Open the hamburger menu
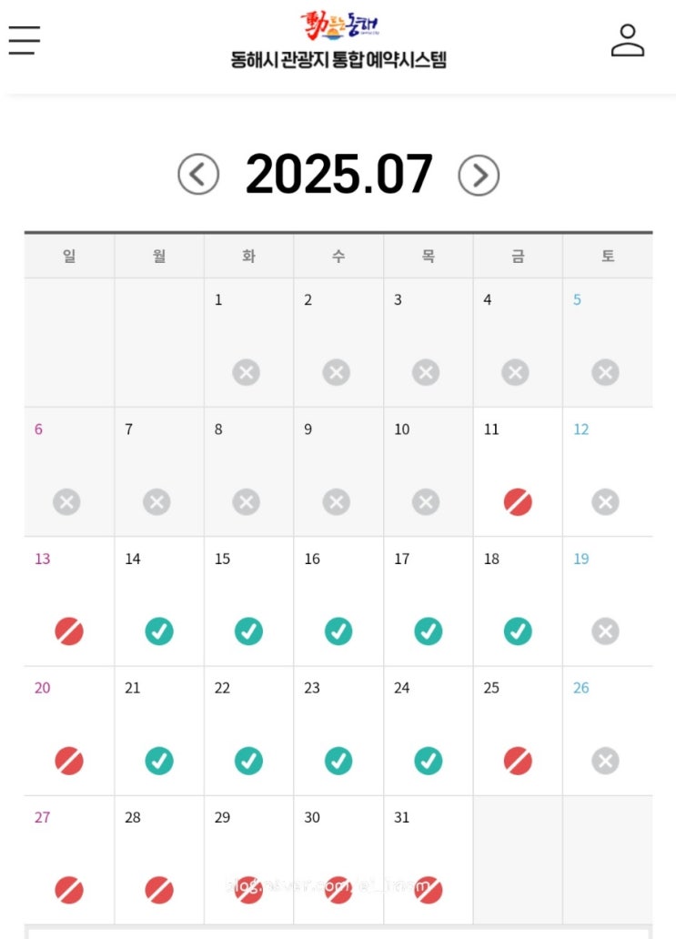This screenshot has height=939, width=676. point(25,40)
